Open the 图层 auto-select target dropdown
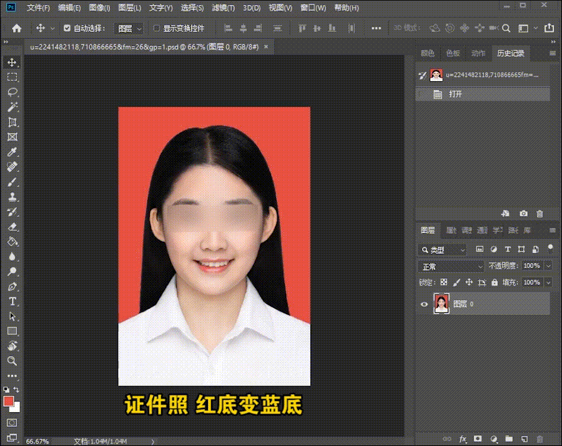This screenshot has height=446, width=562. (130, 28)
